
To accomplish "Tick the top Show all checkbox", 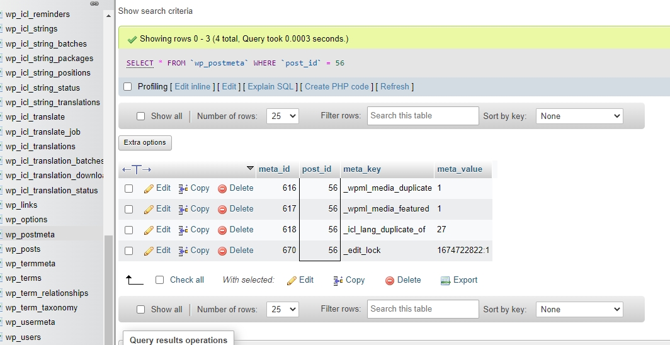I will pyautogui.click(x=141, y=116).
